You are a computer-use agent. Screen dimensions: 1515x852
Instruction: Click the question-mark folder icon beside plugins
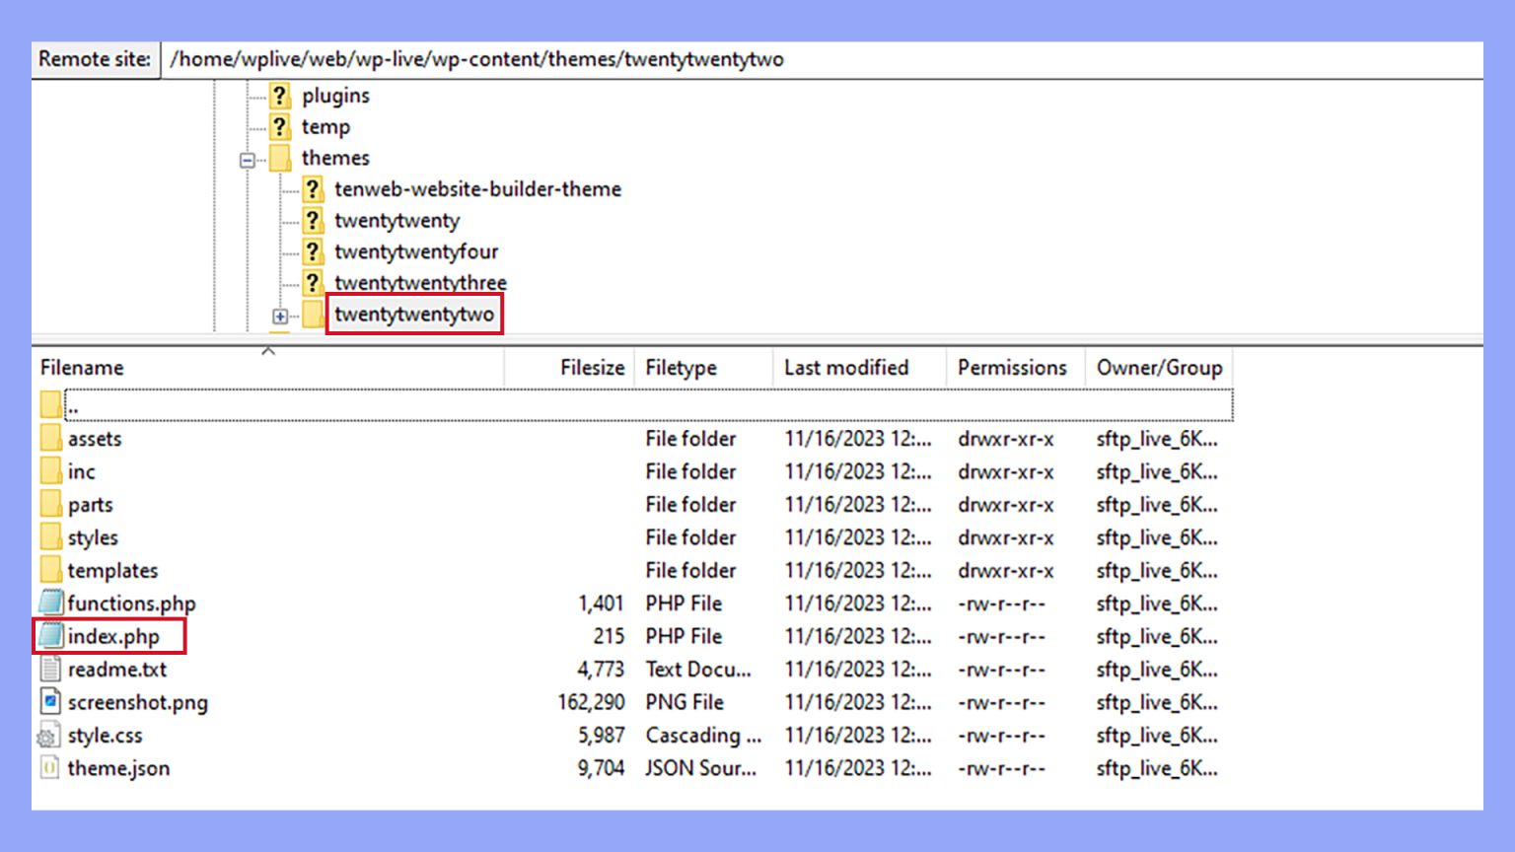point(280,96)
